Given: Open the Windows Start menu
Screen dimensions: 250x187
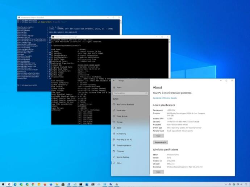Looking at the screenshot, I should (x=3, y=184).
